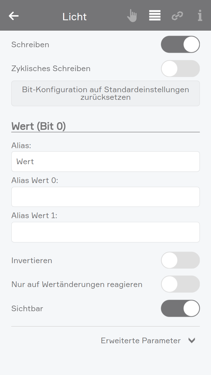This screenshot has width=211, height=375.
Task: Click the Wert (Bit 0) section heading
Action: [x=39, y=126]
